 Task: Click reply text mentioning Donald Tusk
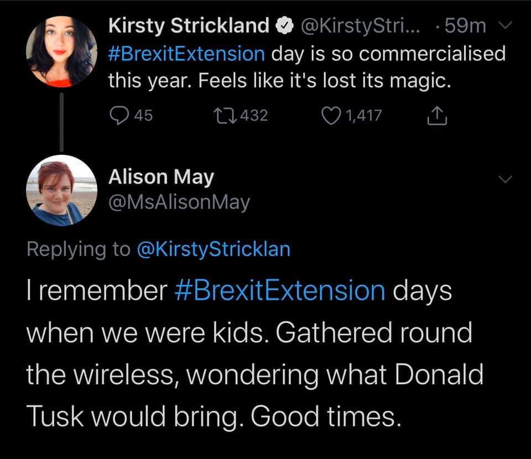pos(254,375)
